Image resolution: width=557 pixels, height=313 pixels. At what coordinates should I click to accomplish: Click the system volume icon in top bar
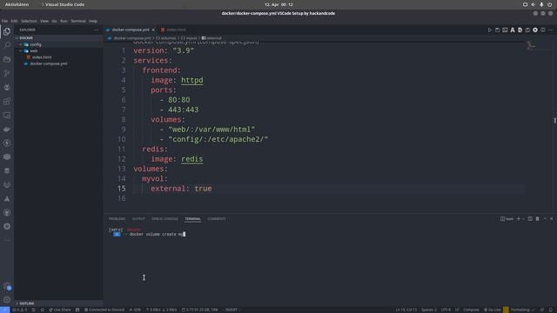tap(533, 4)
